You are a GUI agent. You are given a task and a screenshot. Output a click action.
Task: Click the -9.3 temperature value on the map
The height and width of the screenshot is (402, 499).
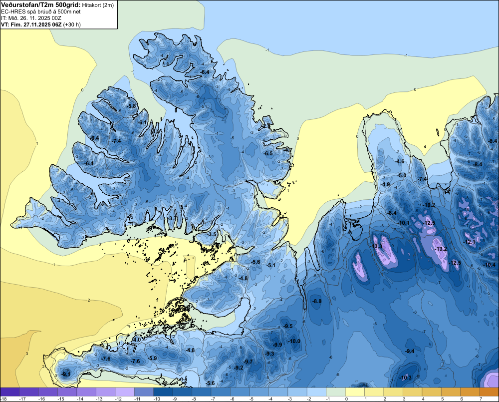click(x=269, y=354)
